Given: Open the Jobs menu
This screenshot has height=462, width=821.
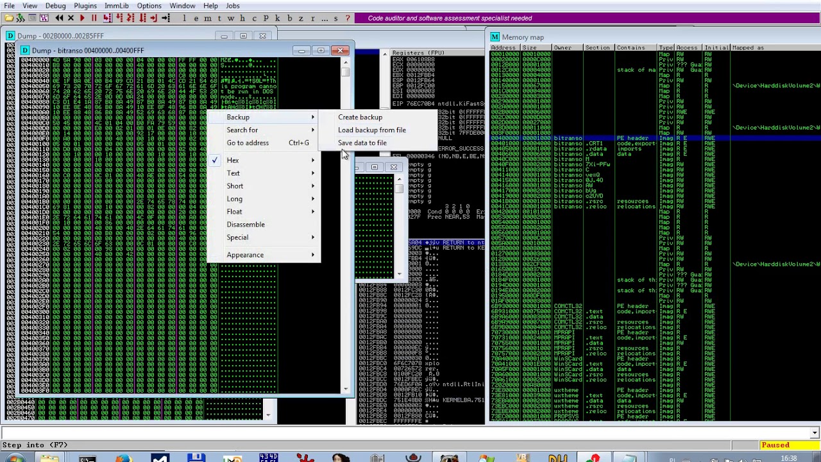Looking at the screenshot, I should click(x=233, y=6).
